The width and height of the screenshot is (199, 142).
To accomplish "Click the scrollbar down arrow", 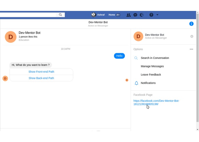I will pos(198,130).
